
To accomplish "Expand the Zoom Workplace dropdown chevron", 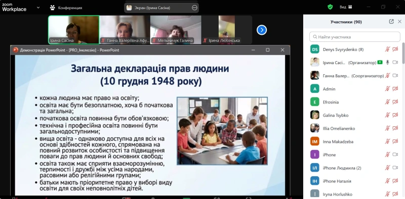I will tap(38, 8).
